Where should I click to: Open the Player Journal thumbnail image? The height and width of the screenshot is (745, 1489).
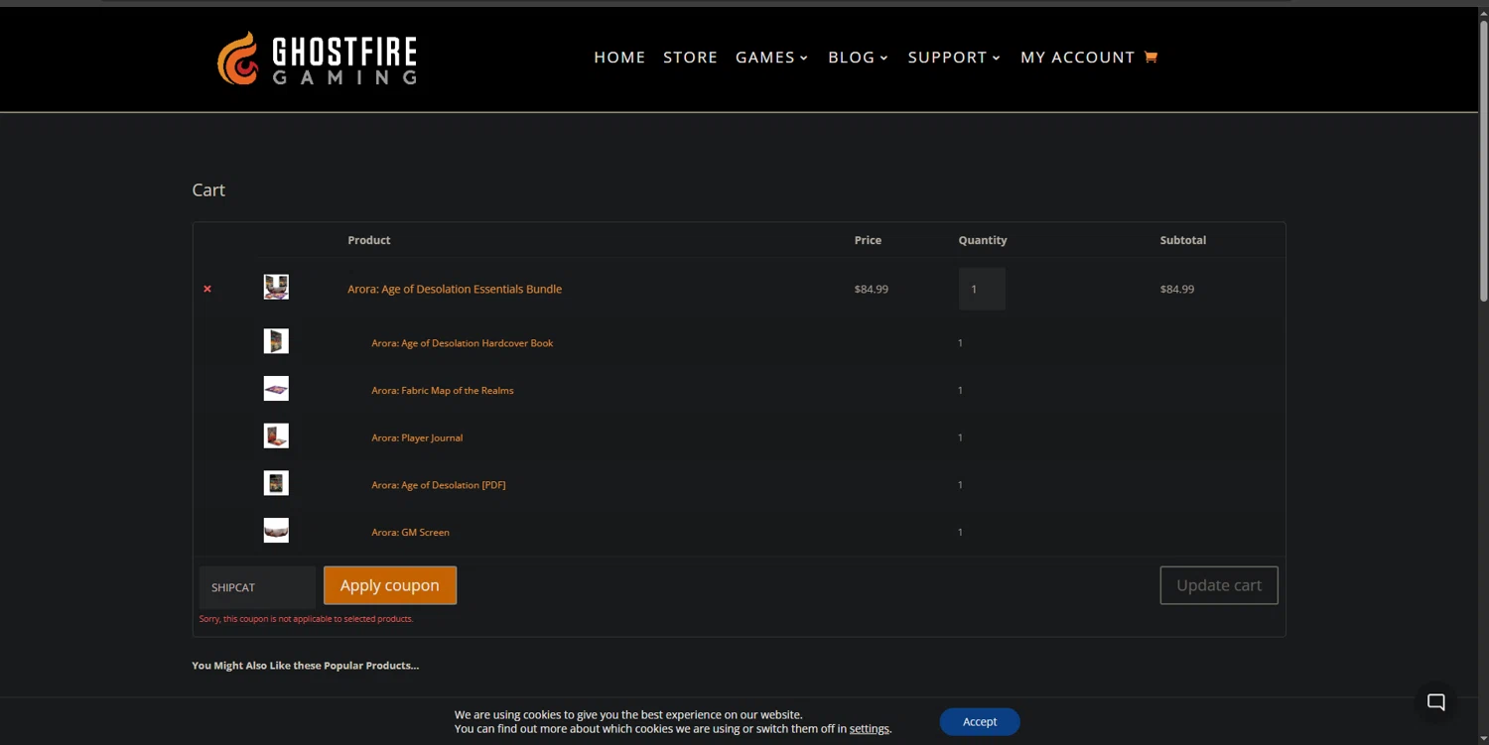[276, 435]
